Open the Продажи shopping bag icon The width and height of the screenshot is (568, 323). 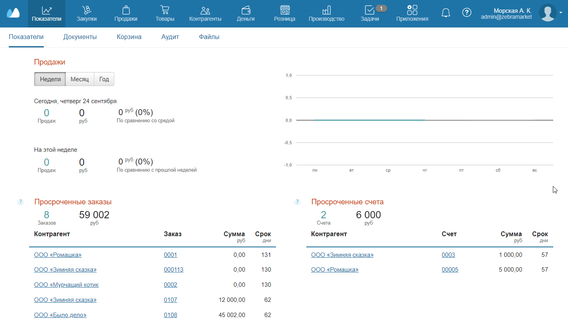pyautogui.click(x=126, y=10)
